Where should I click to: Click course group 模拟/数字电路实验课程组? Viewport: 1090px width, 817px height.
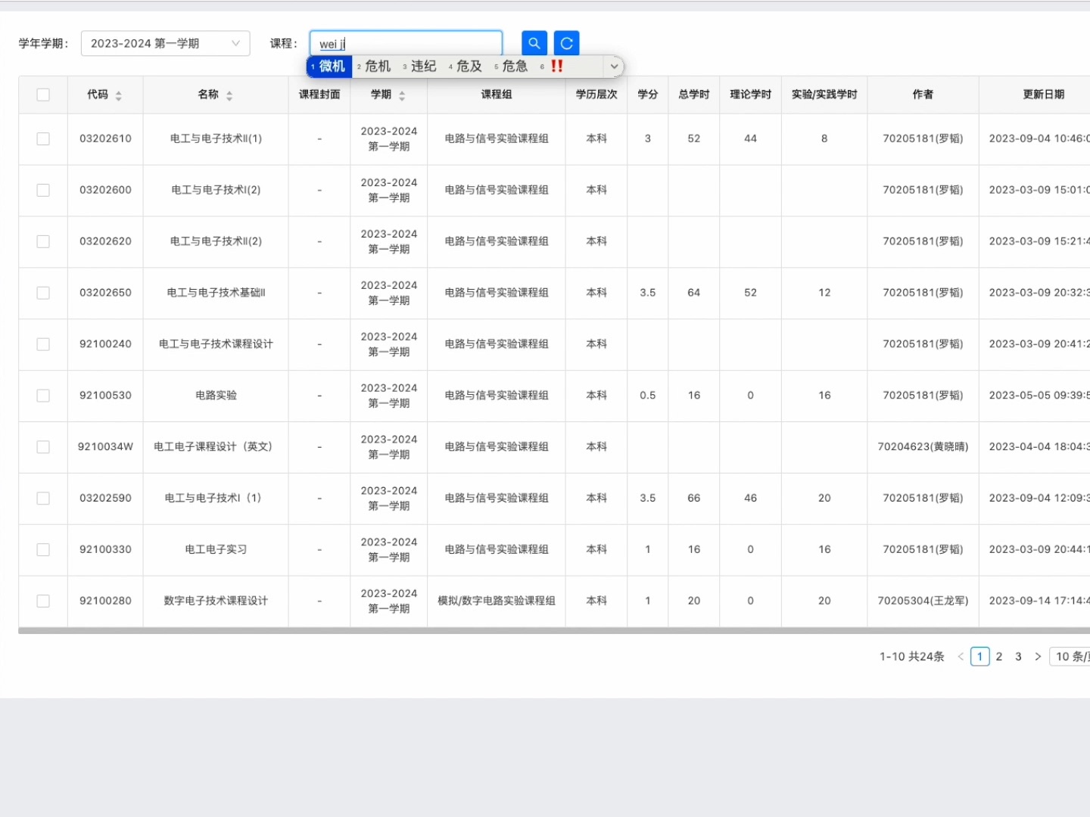pyautogui.click(x=497, y=601)
